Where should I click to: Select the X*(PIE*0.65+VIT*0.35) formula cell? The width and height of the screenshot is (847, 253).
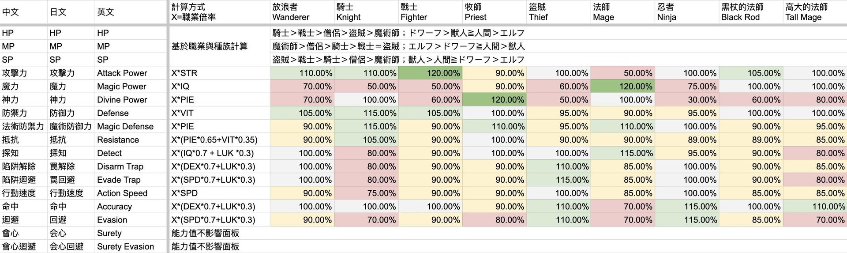(219, 140)
